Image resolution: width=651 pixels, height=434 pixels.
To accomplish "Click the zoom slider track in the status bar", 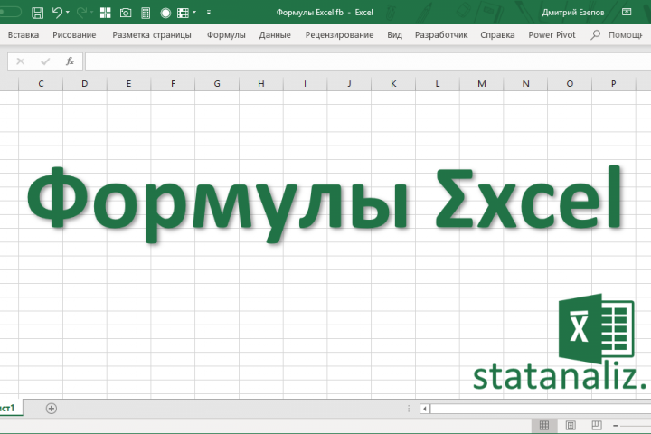I will (636, 426).
